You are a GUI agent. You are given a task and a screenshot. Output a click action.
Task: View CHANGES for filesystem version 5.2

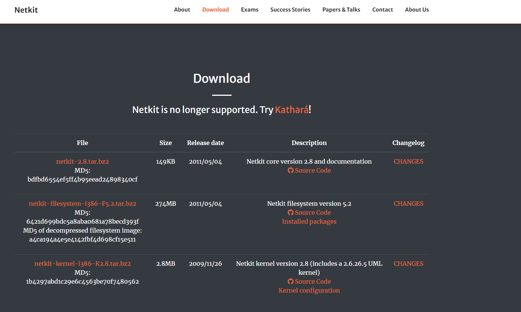[408, 204]
